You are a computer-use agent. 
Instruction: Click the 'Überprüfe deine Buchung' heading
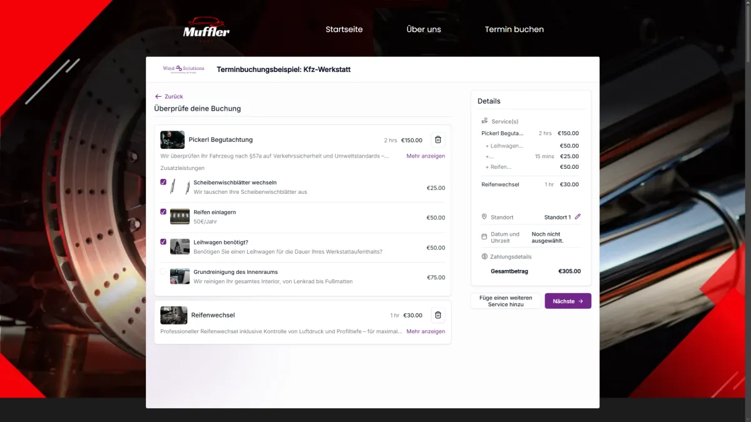[x=198, y=109]
